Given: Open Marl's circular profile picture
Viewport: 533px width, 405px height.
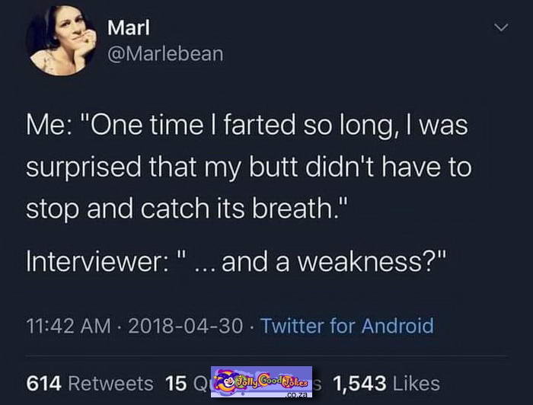Looking at the screenshot, I should point(61,40).
